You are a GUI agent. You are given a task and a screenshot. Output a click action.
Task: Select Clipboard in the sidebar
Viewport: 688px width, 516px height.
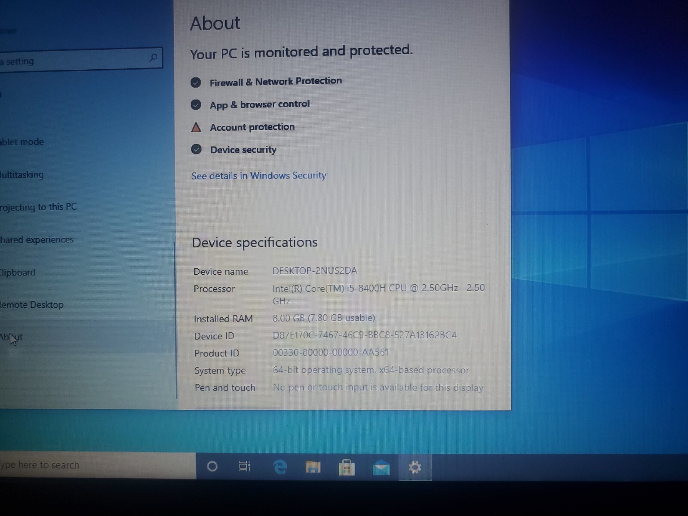pos(18,272)
